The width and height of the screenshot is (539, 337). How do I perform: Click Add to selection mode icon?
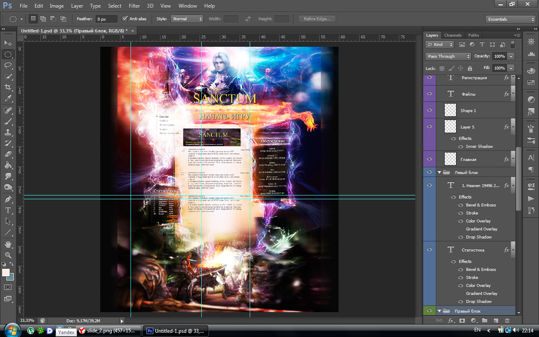point(43,19)
